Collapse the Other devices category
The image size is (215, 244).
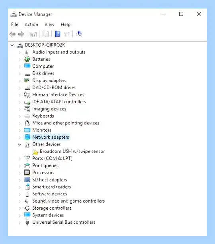(x=20, y=144)
